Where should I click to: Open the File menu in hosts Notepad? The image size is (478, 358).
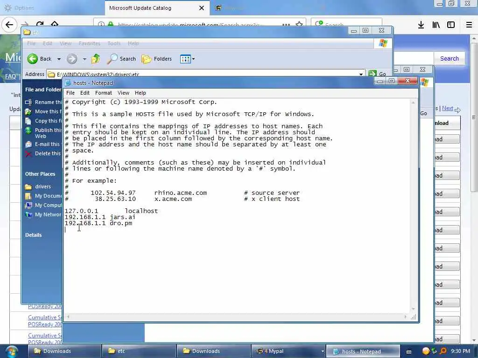point(70,93)
